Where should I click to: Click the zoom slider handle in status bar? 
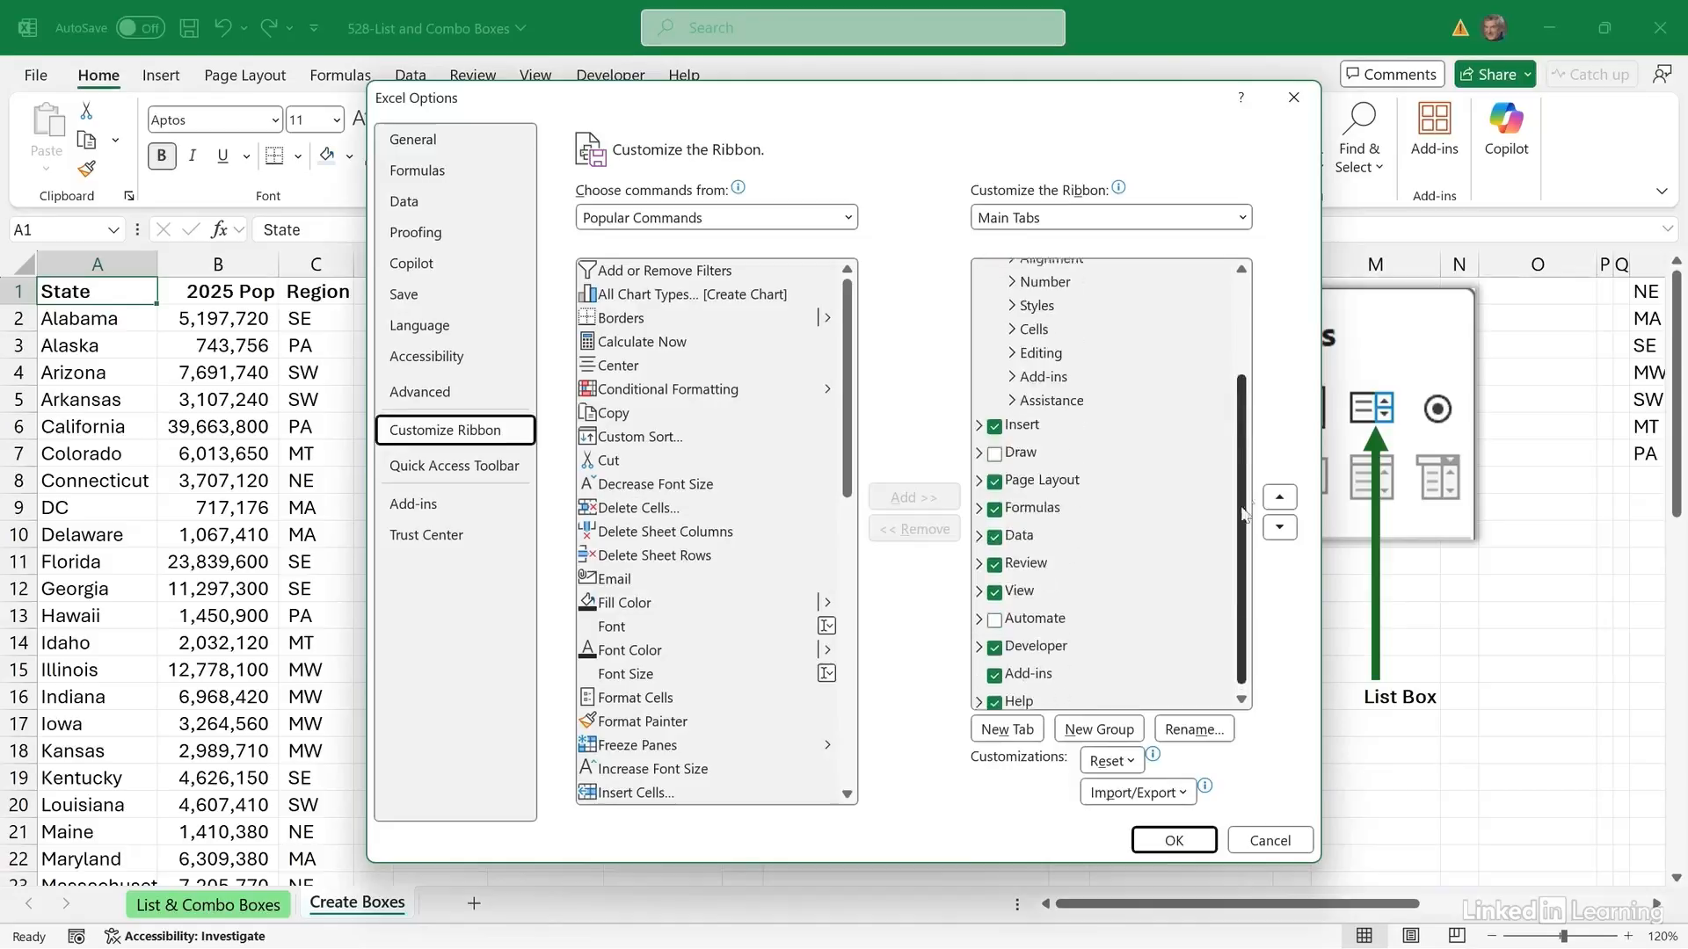click(x=1563, y=936)
